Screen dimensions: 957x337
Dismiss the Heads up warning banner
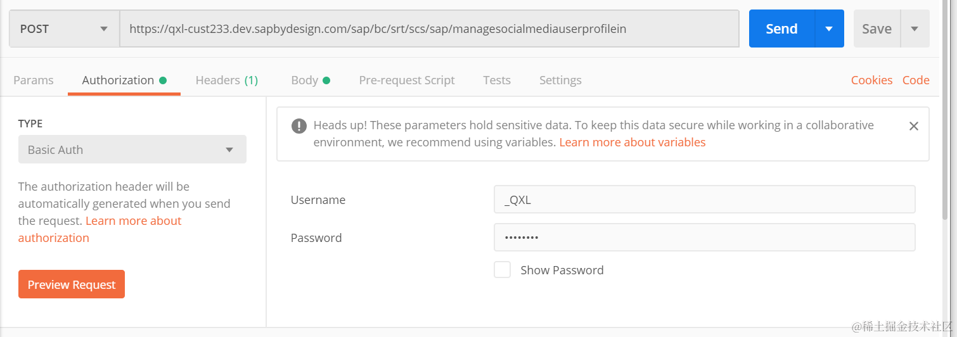click(x=913, y=126)
